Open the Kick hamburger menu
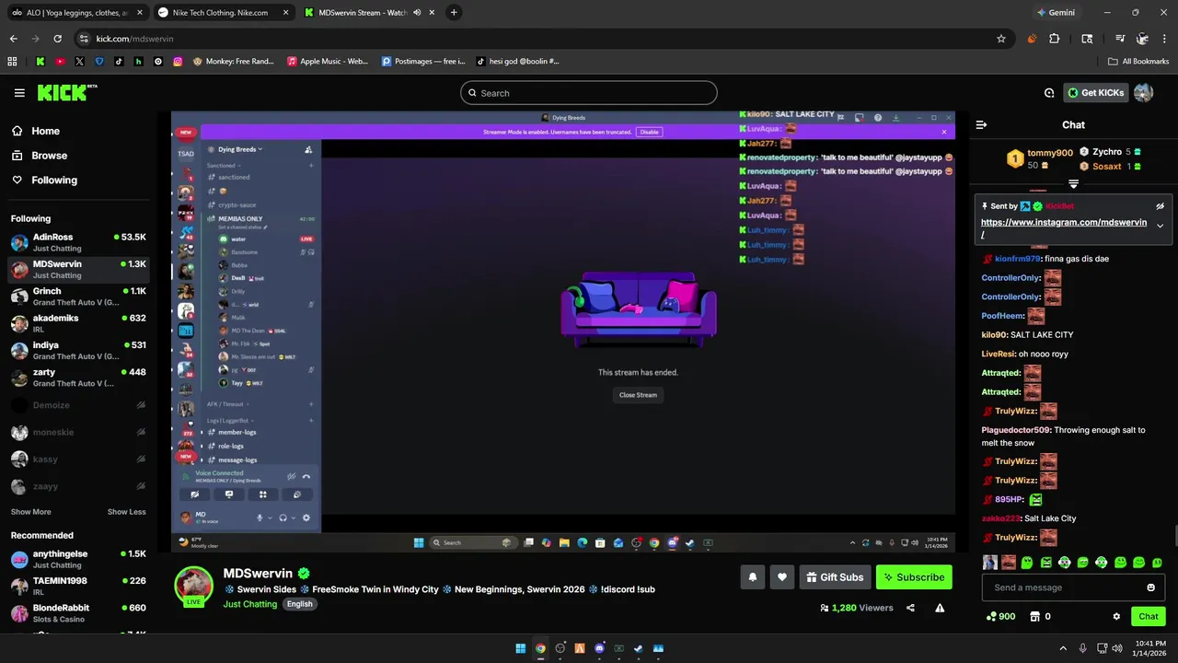Screen dimensions: 1178x663 tap(19, 93)
